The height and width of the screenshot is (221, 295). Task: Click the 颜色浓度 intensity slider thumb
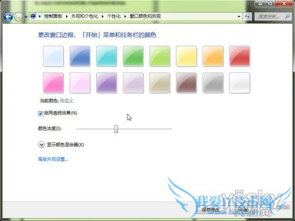(116, 129)
